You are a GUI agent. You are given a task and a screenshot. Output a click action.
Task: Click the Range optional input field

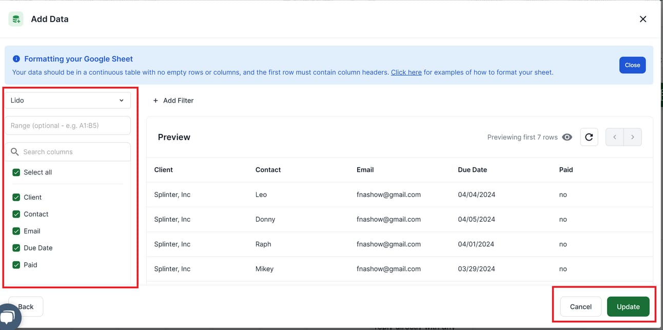(67, 126)
